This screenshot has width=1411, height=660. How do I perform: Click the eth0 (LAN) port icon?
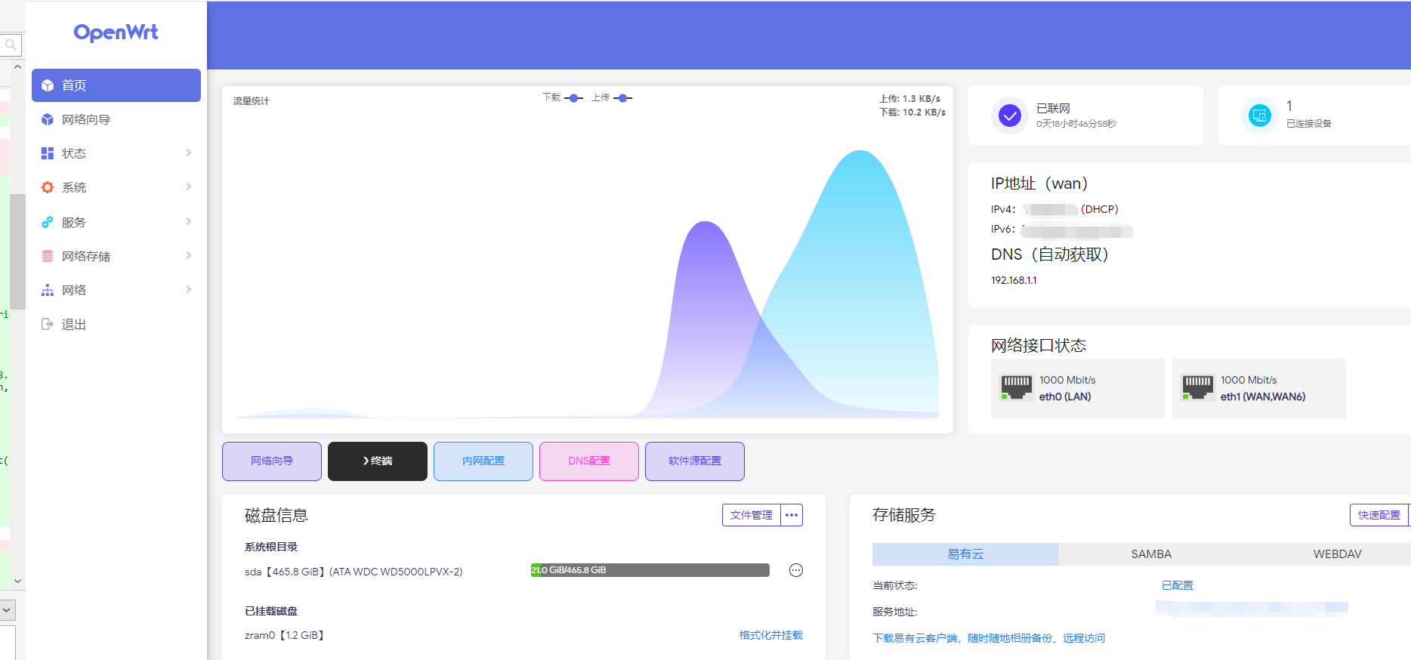[1016, 387]
